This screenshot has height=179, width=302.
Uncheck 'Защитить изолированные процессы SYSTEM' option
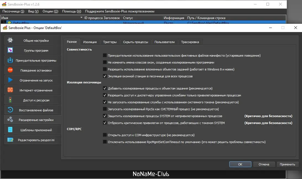click(105, 116)
